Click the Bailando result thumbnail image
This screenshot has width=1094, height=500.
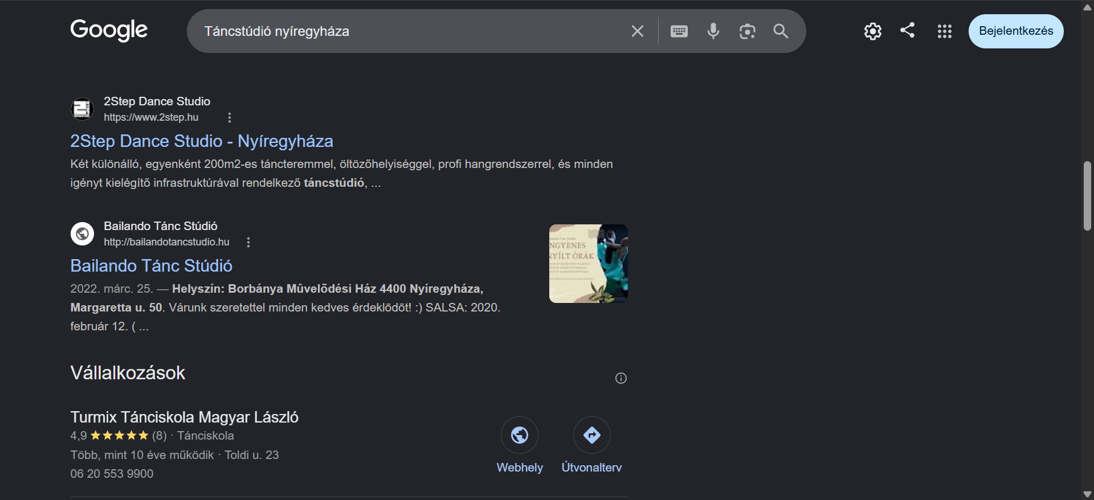tap(589, 264)
